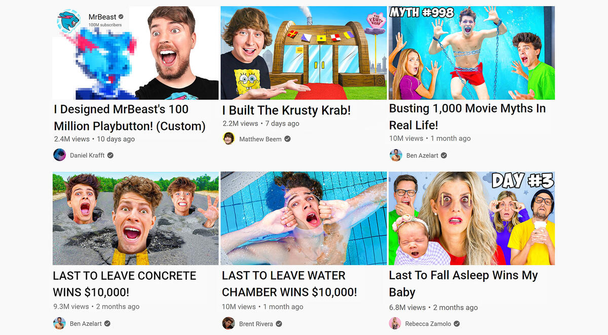Click the MrBeast logo in first thumbnail
The width and height of the screenshot is (608, 335).
click(x=69, y=21)
